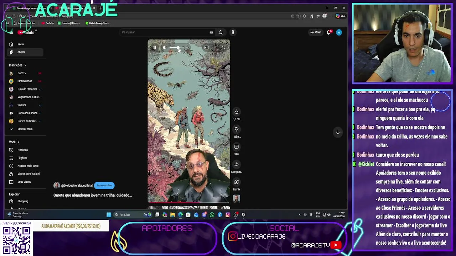Viewport: 456px width, 256px height.
Task: Open the CazéTV subscription
Action: coord(25,73)
